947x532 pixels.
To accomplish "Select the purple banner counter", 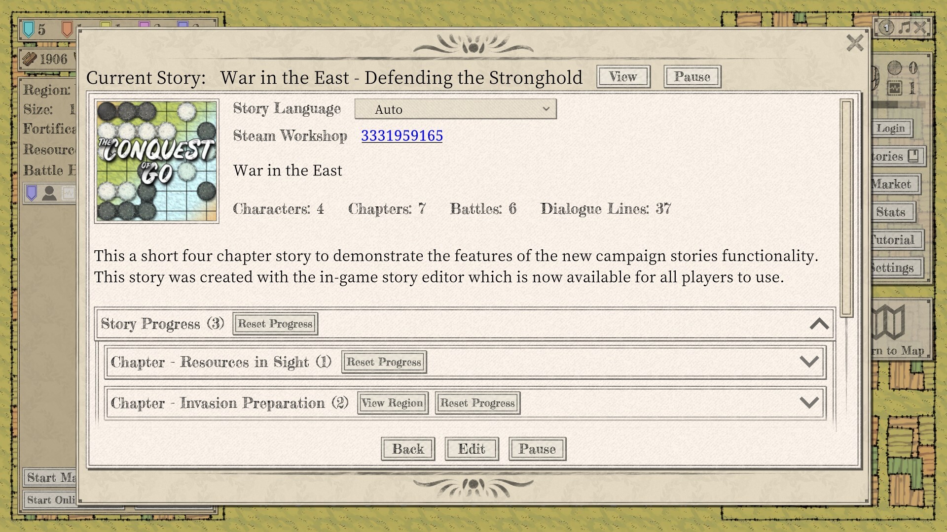I will point(145,24).
